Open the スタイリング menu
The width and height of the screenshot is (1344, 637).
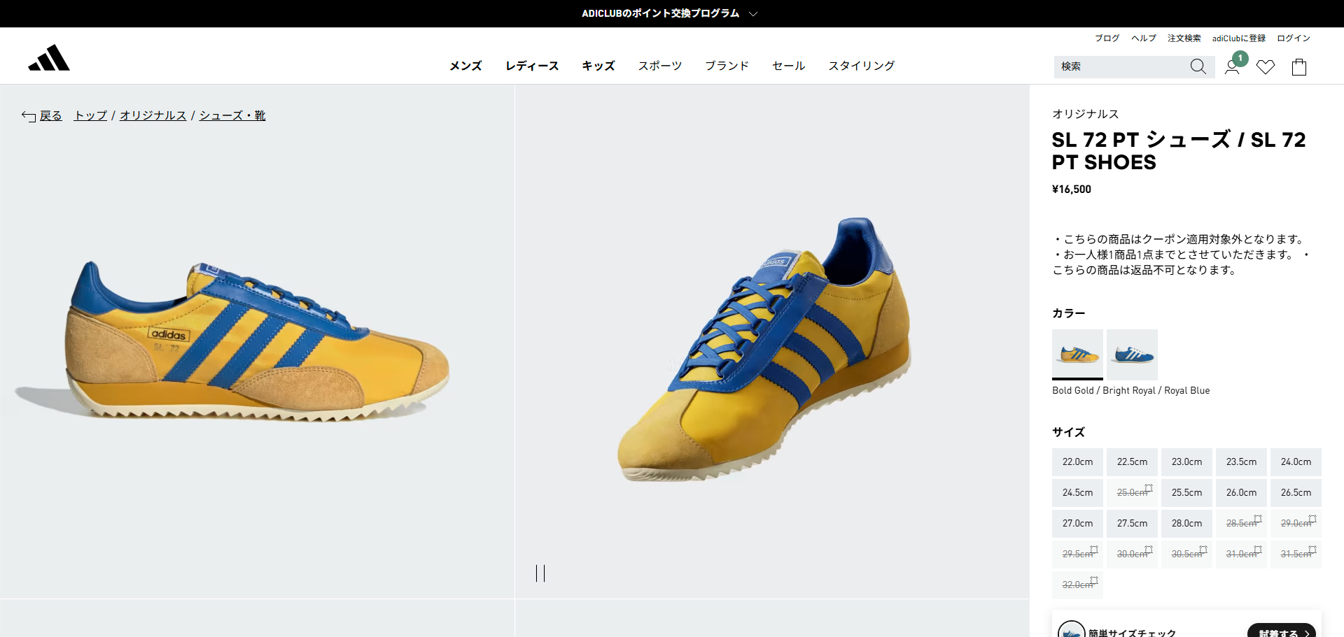tap(862, 66)
